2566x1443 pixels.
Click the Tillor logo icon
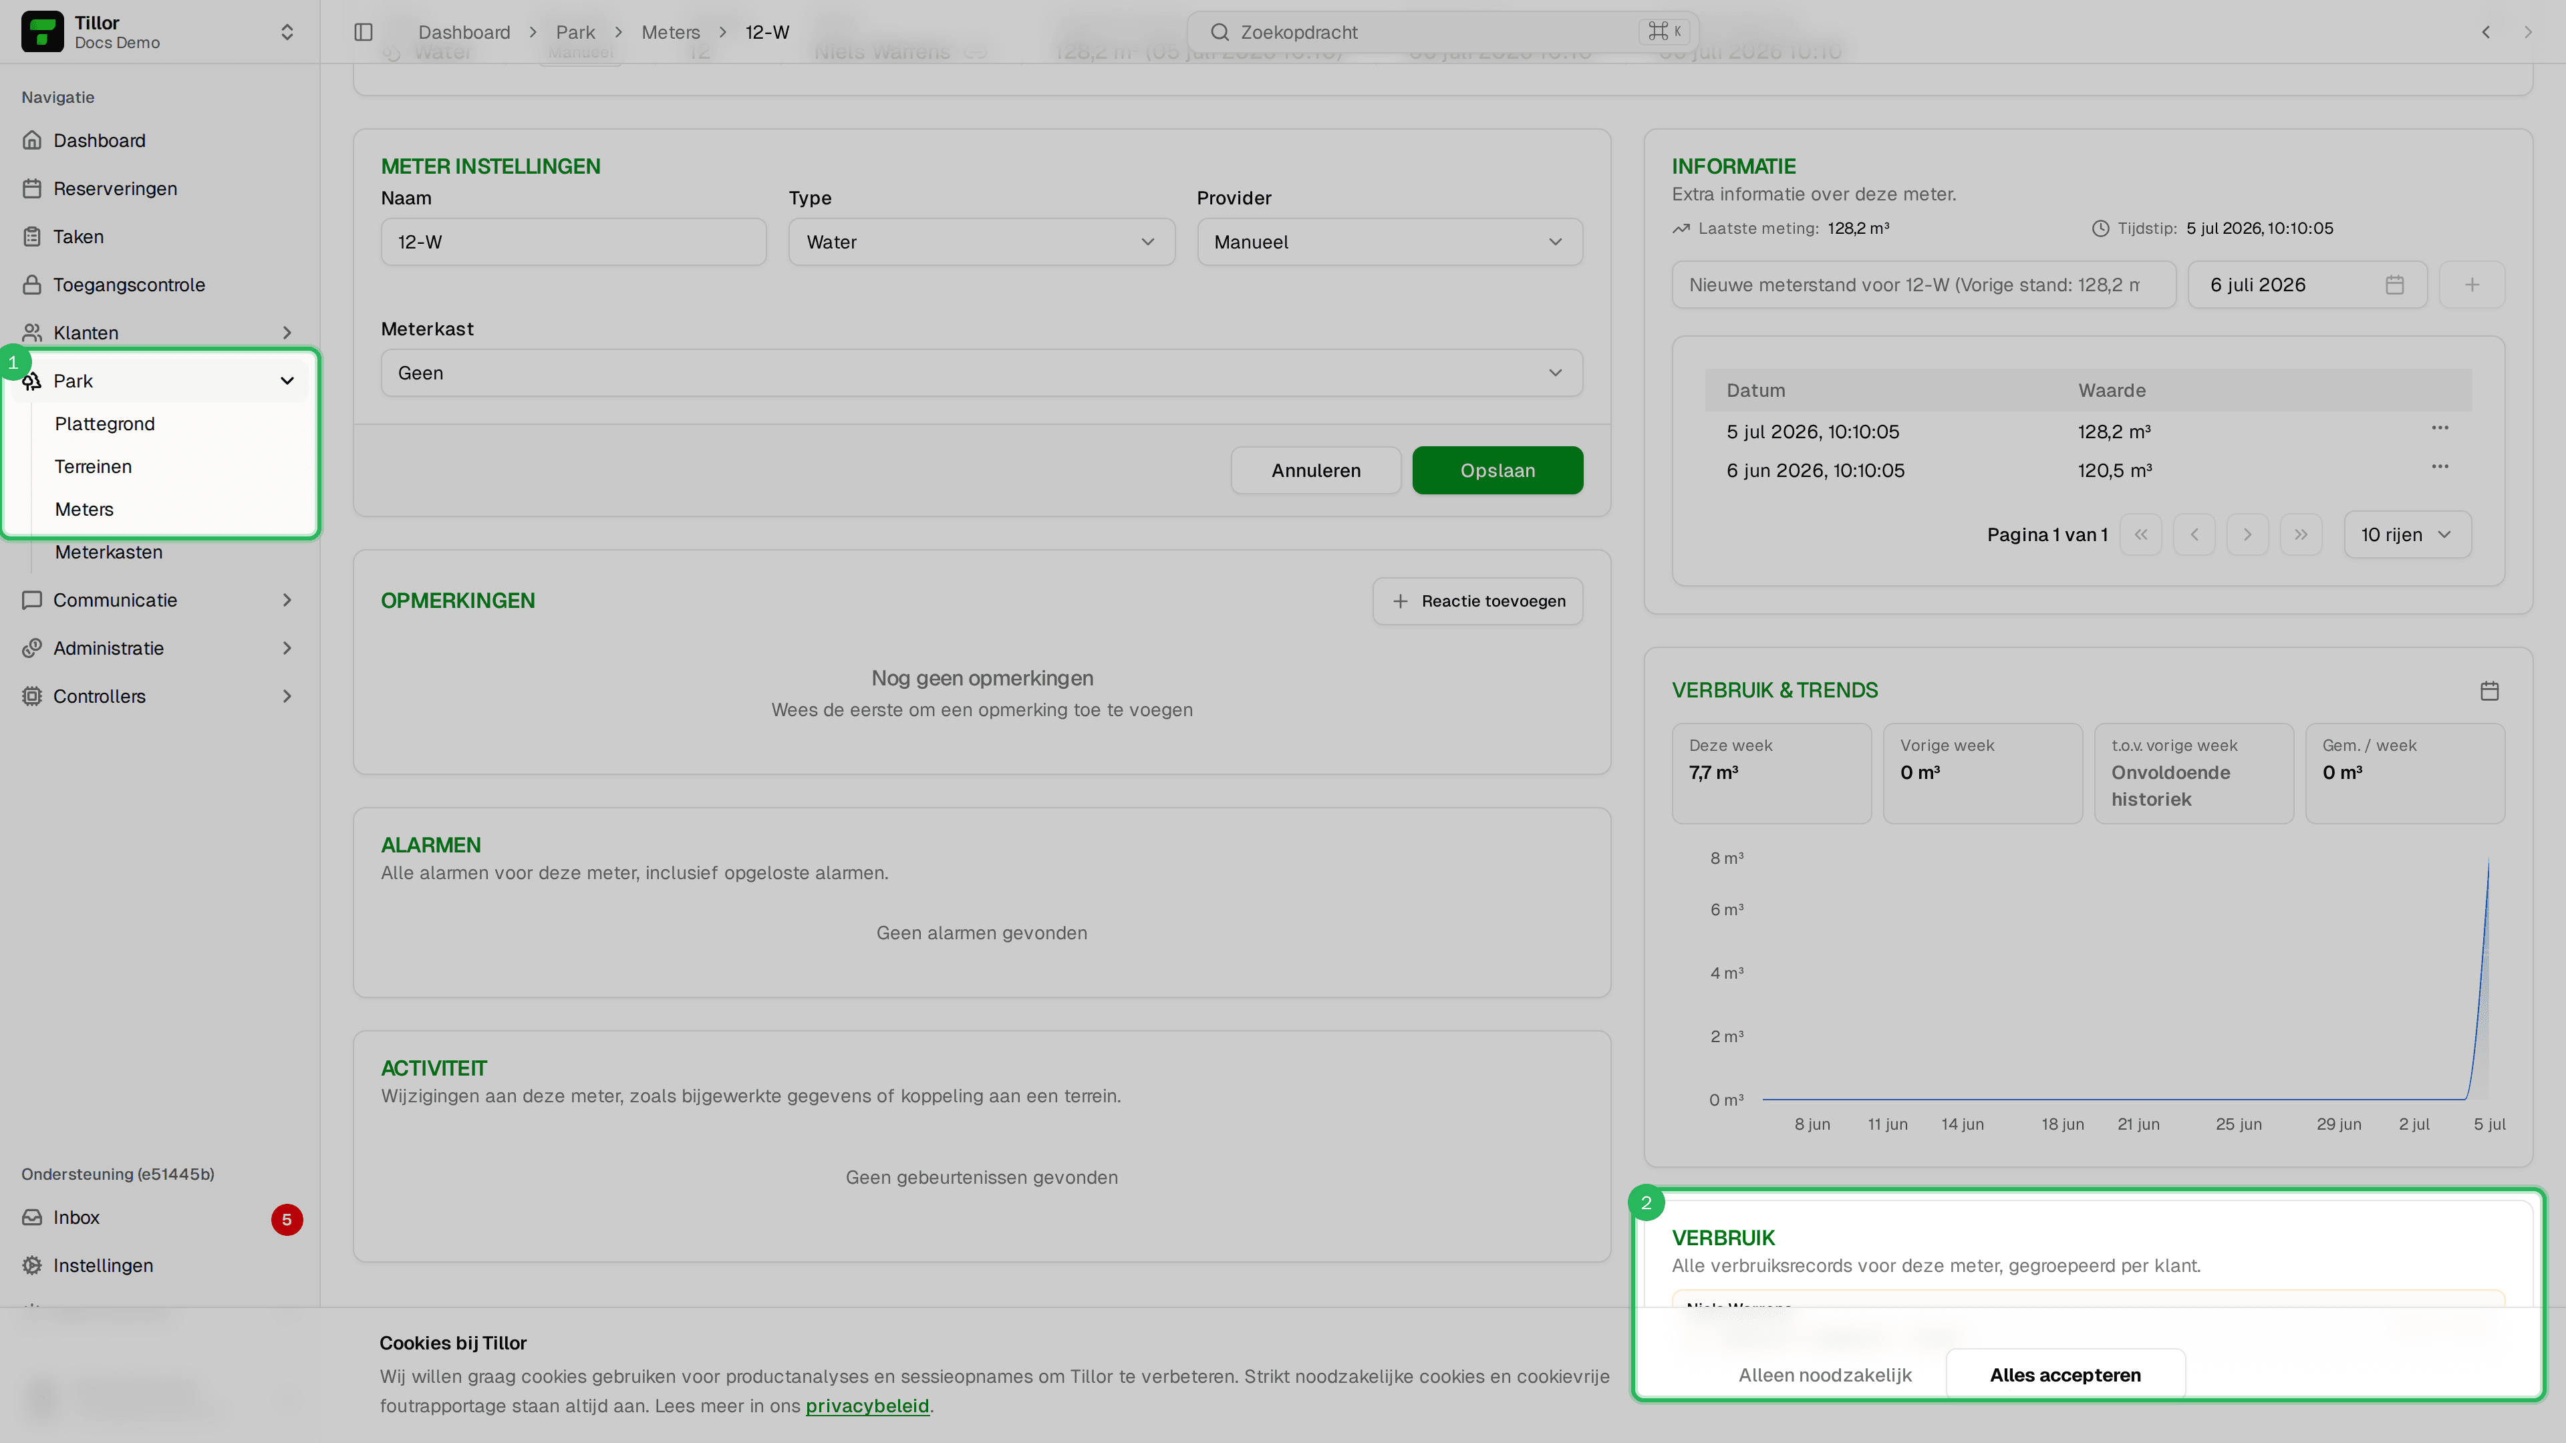point(42,32)
